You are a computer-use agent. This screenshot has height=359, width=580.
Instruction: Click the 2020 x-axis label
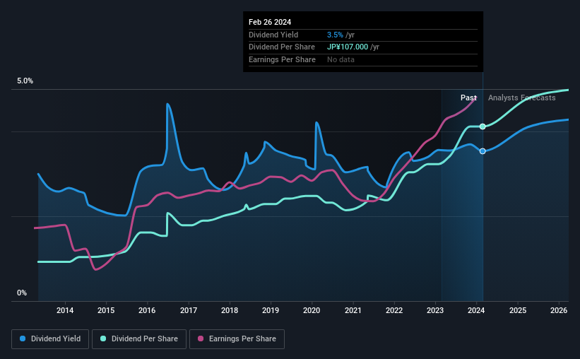click(312, 310)
